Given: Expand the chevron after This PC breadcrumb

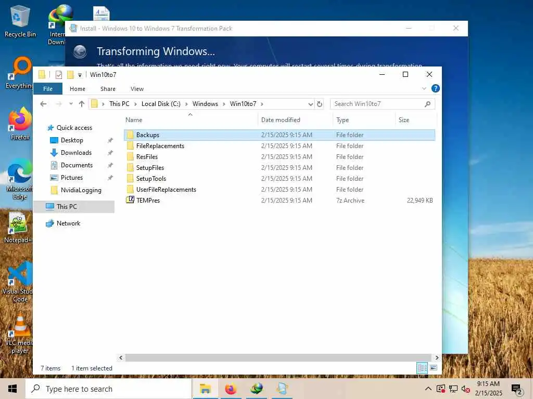Looking at the screenshot, I should [x=135, y=104].
